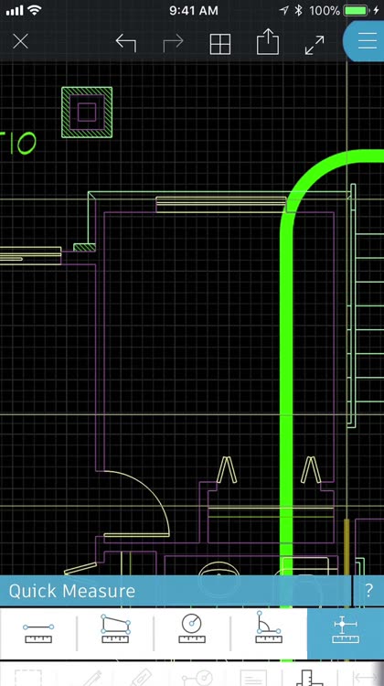Close the drawing with the X icon
The image size is (384, 686).
coord(20,42)
